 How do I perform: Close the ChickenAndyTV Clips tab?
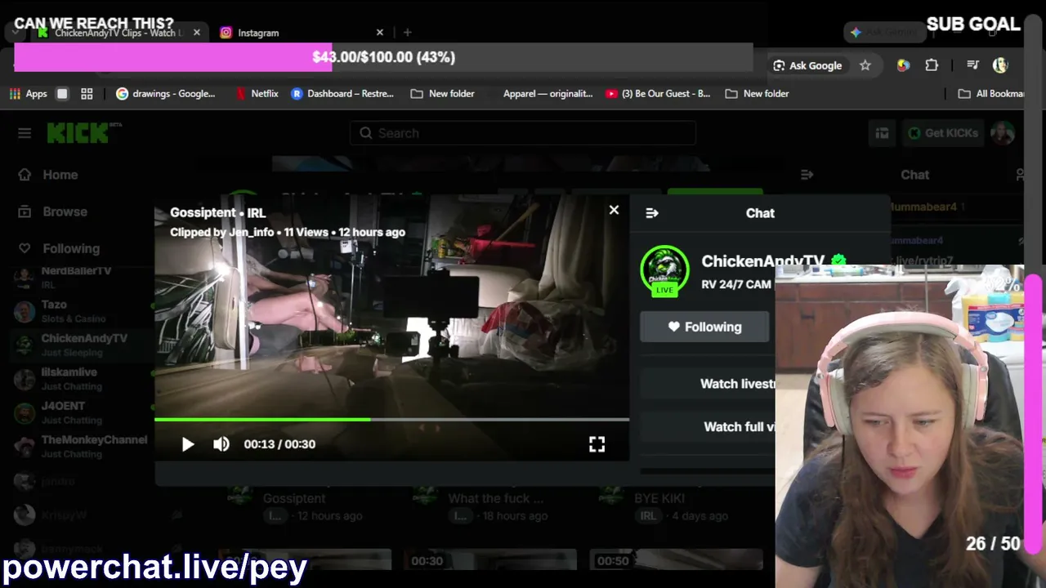point(196,33)
